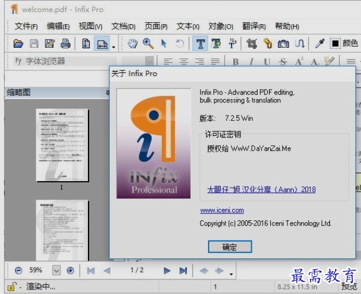
Task: Align text right
Action: (x=199, y=62)
